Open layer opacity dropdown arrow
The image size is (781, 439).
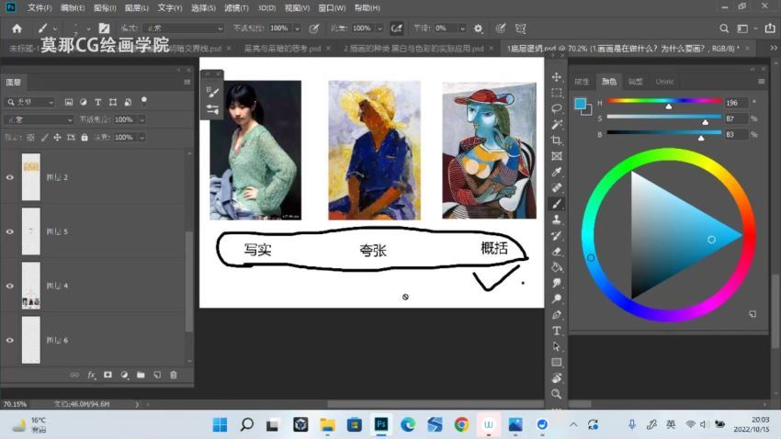point(141,119)
